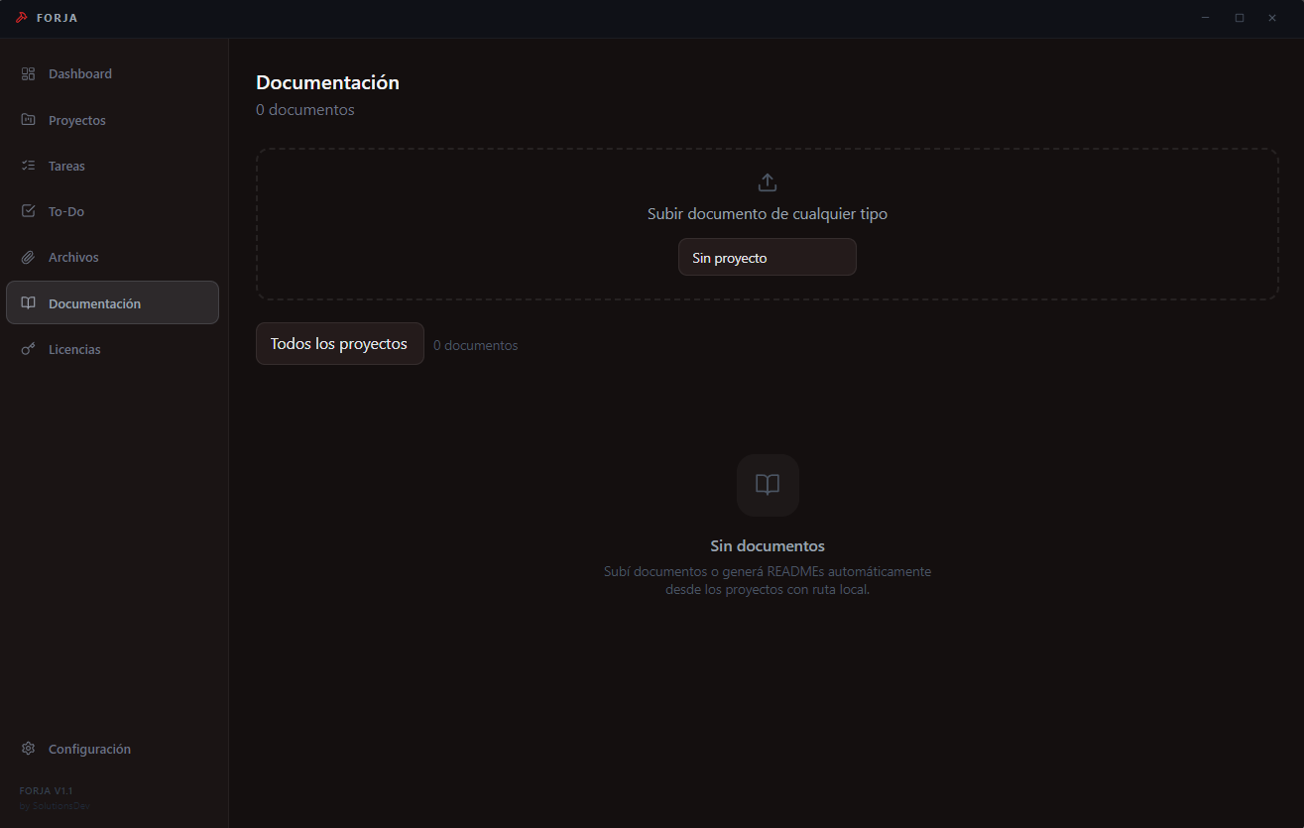Open the Todos los proyectos filter
The height and width of the screenshot is (828, 1304).
[x=339, y=343]
